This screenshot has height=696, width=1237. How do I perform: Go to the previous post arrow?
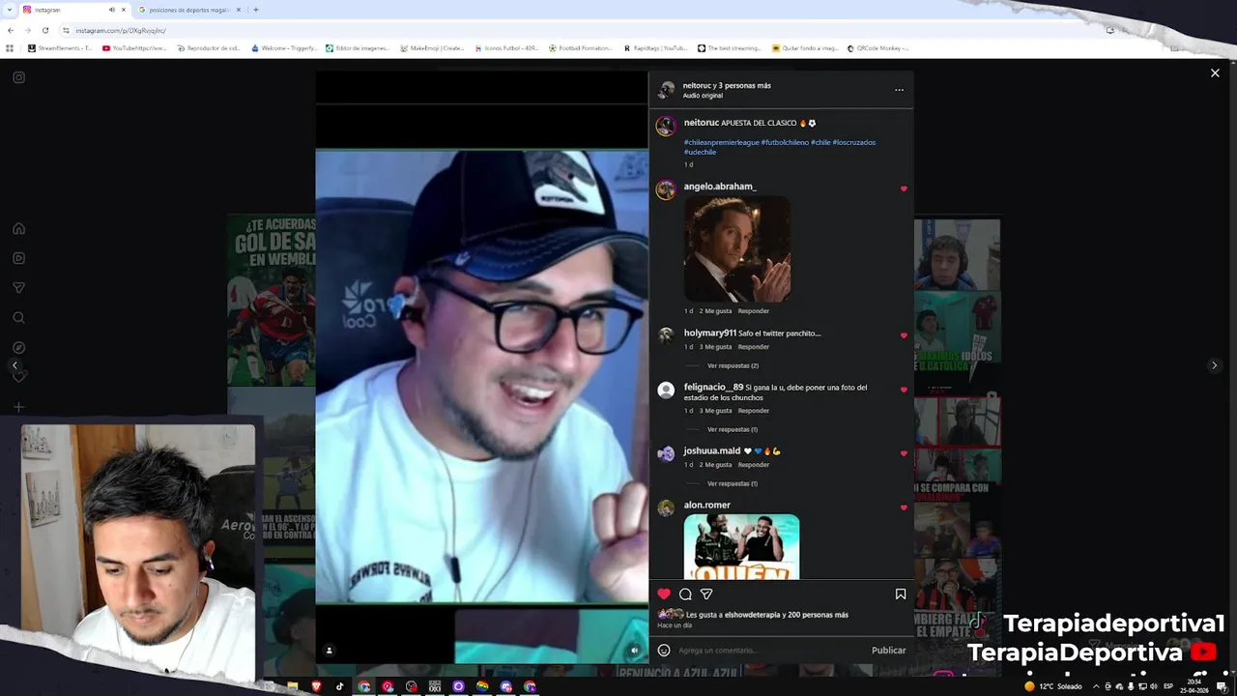pos(14,365)
